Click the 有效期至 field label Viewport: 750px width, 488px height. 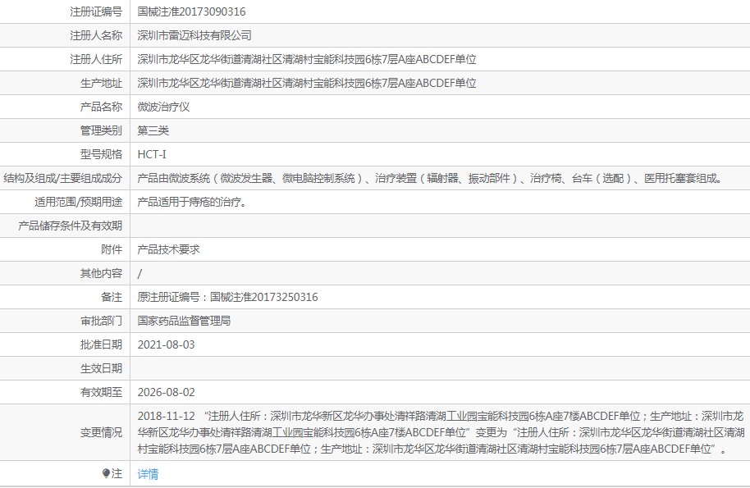point(102,392)
